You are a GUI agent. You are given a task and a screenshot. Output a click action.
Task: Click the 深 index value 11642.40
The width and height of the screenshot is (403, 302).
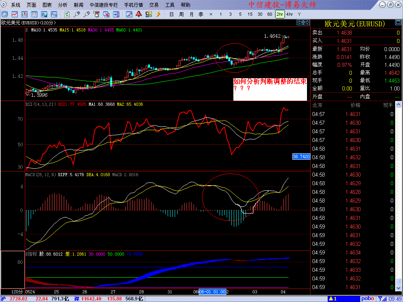[91, 299]
